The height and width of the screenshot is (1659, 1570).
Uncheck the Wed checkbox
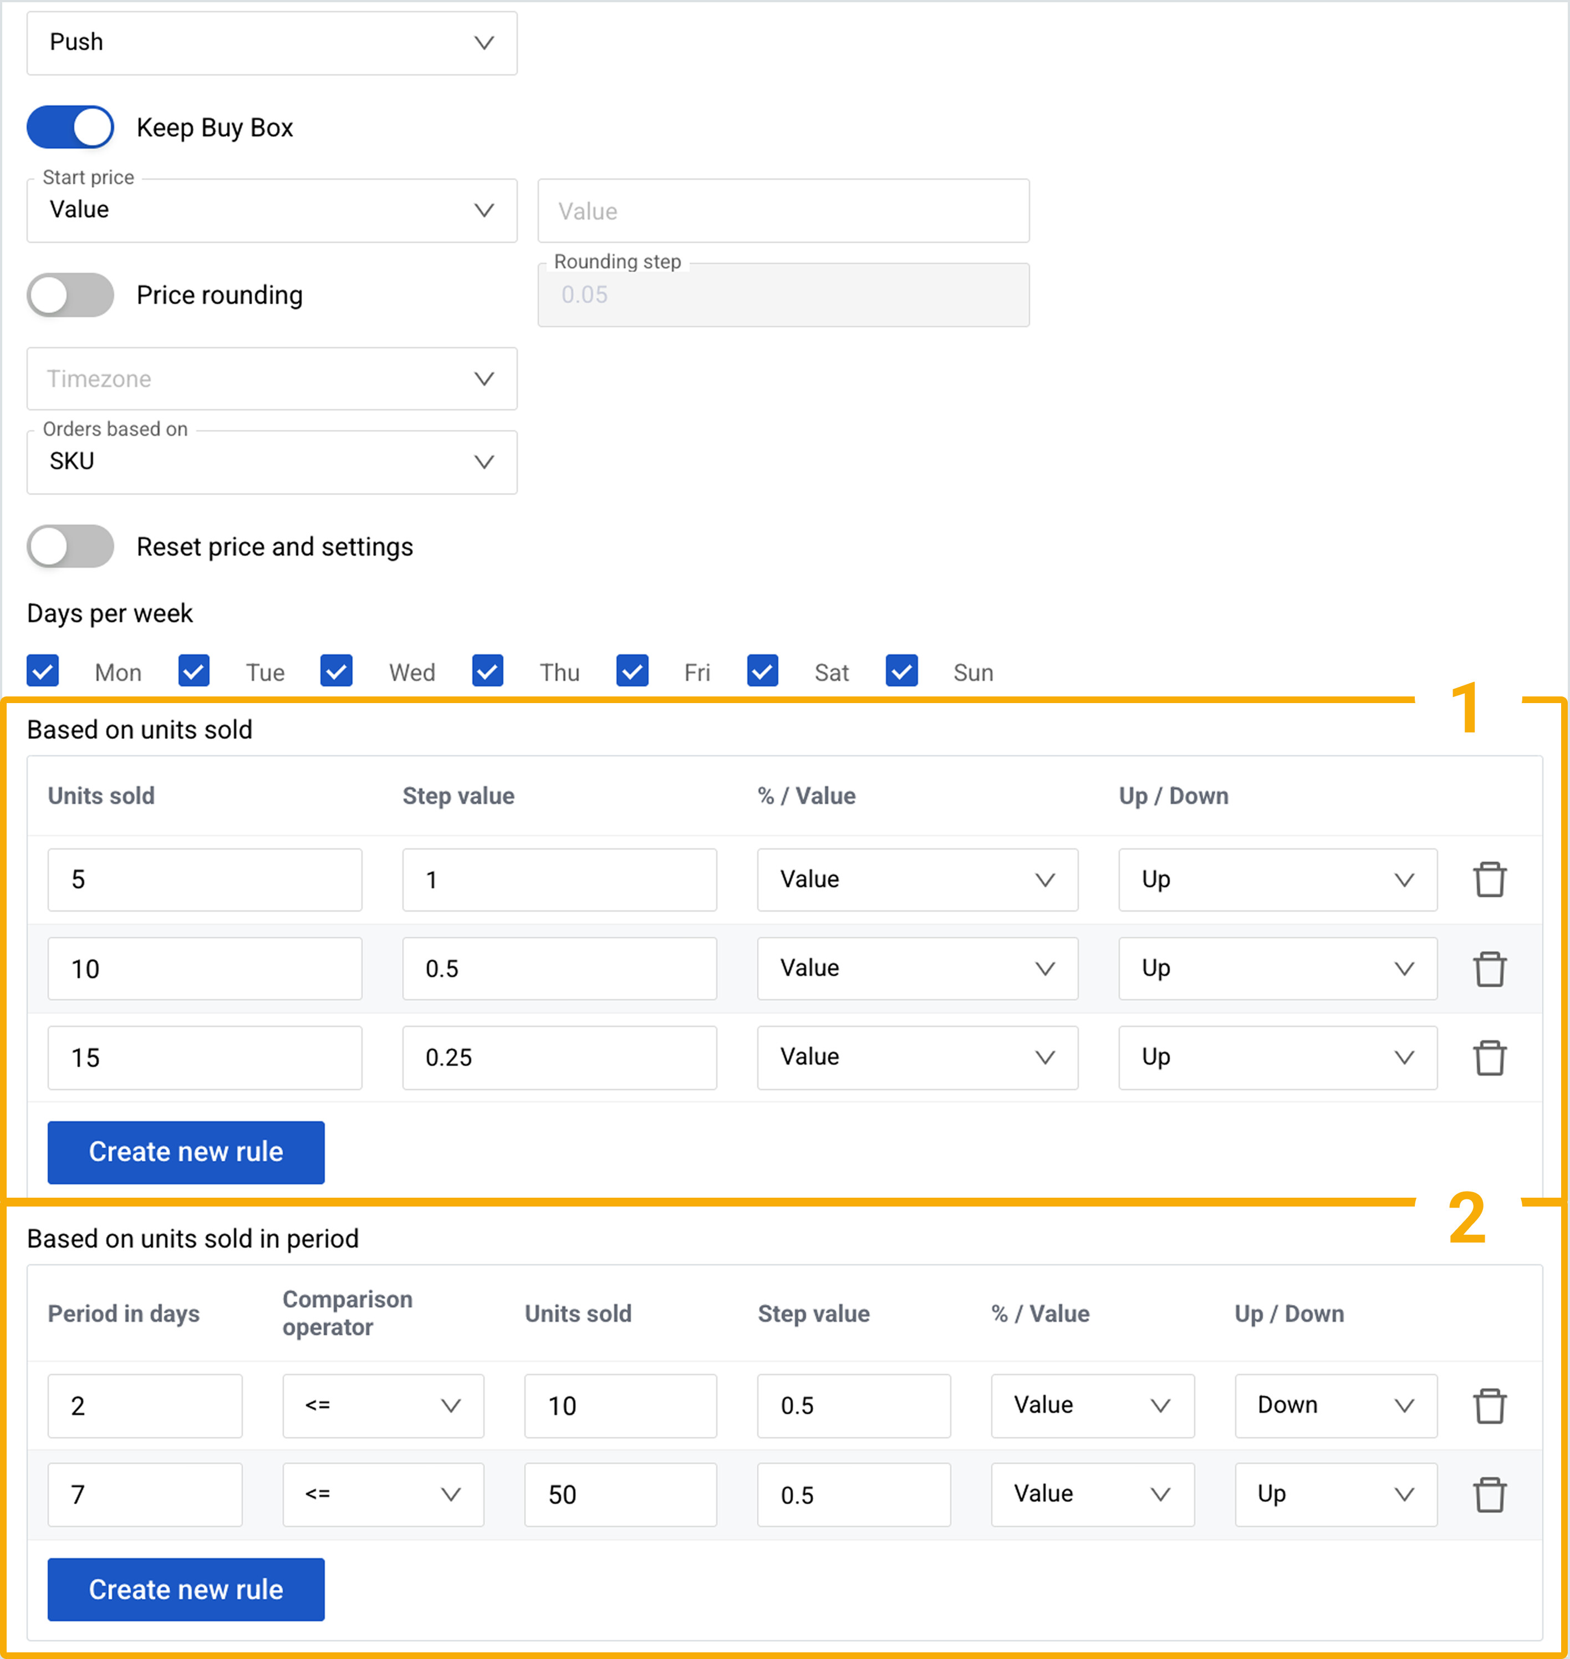pyautogui.click(x=337, y=671)
